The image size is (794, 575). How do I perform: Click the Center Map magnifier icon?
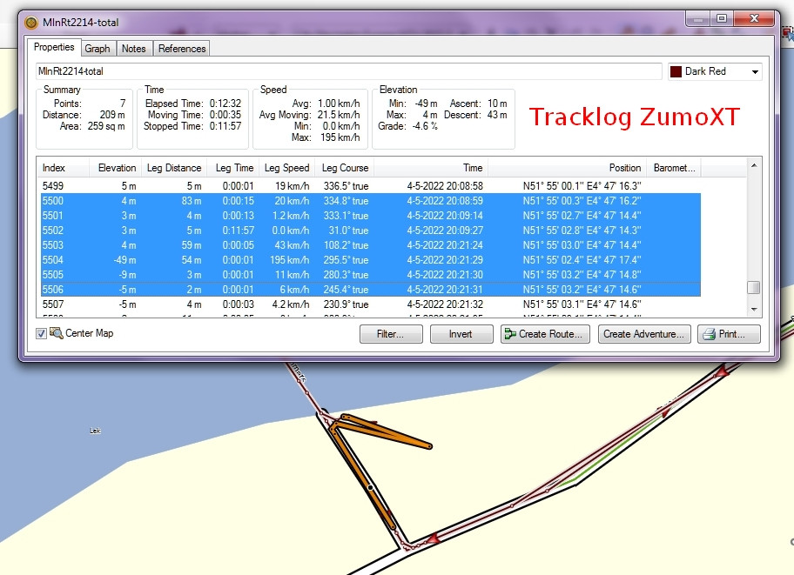57,333
